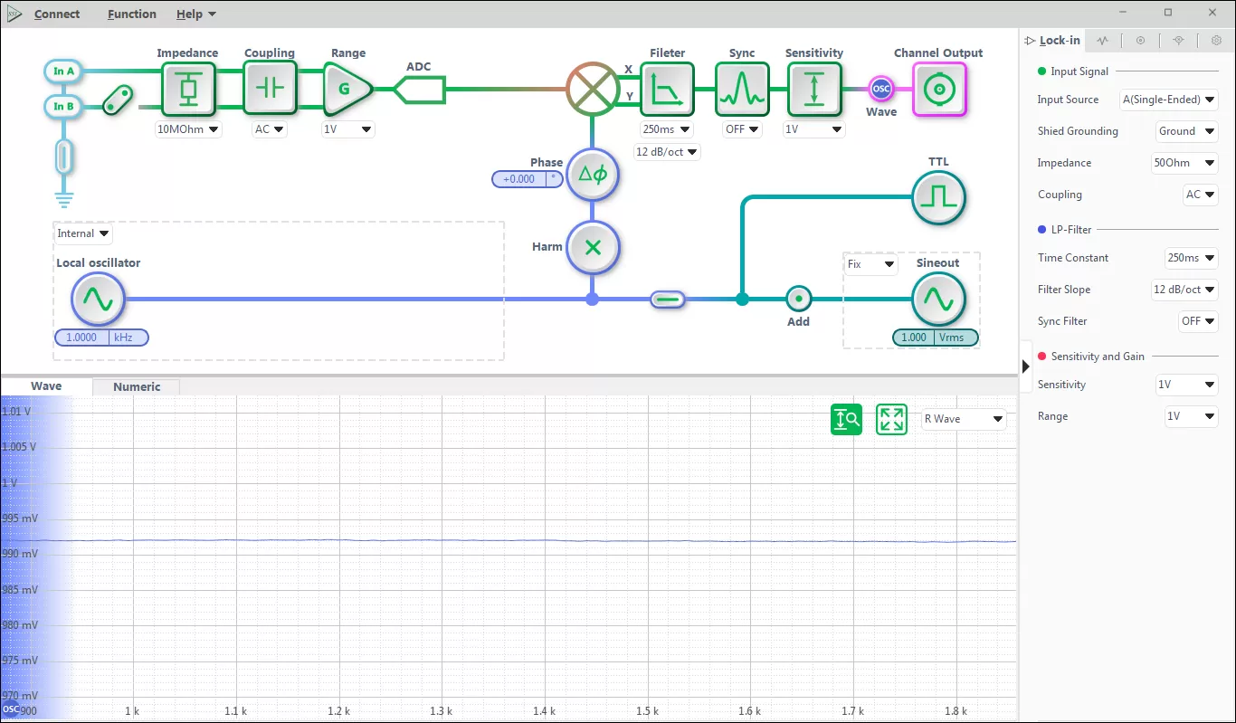
Task: Open the Internal reference source dropdown
Action: [x=82, y=233]
